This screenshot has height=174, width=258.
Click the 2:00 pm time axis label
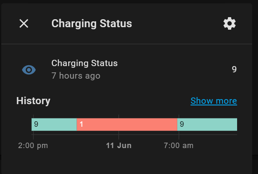[33, 146]
